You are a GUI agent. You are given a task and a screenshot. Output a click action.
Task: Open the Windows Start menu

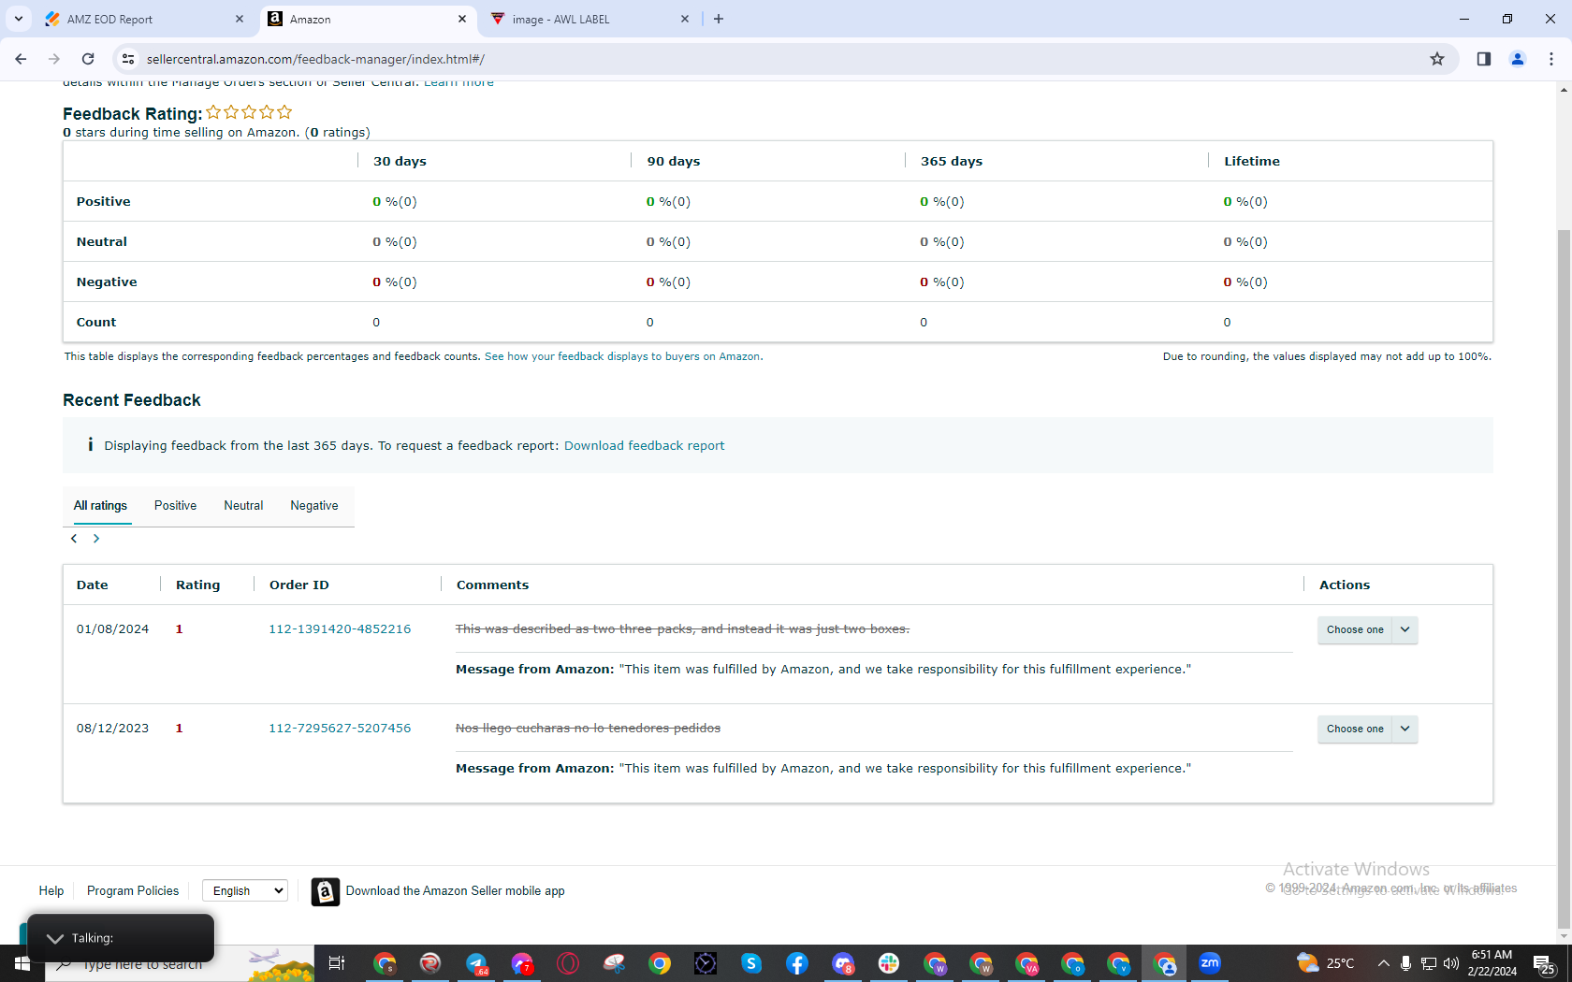(x=22, y=963)
